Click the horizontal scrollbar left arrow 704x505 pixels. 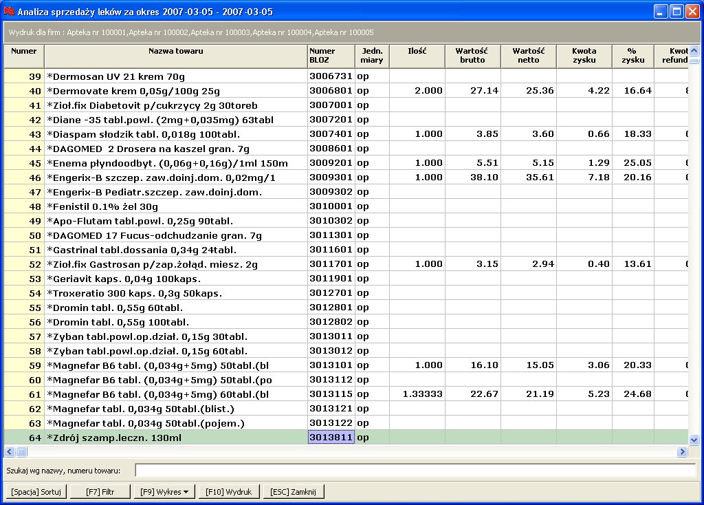click(x=9, y=452)
